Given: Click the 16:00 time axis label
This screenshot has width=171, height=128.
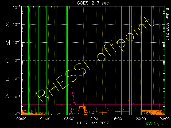Looking at the screenshot, I should click(x=117, y=119).
